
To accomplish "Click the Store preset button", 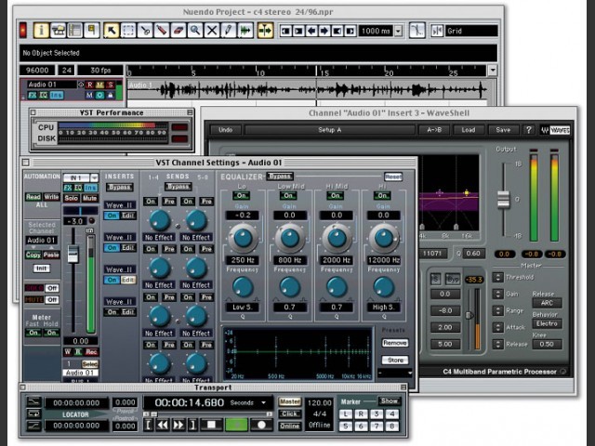I will point(395,360).
